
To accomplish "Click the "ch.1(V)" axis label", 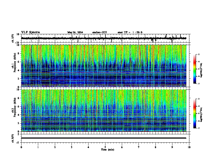I will [13, 38].
